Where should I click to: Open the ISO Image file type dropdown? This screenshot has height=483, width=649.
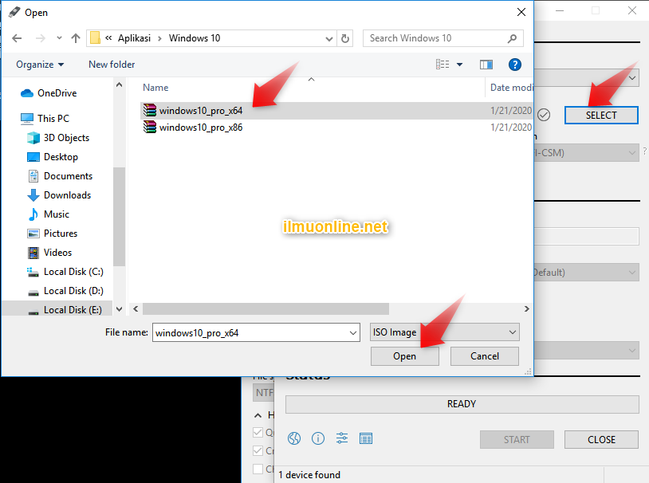[x=445, y=332]
